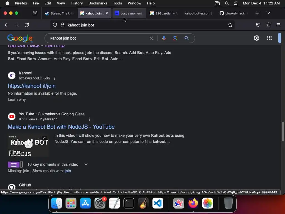Play the Kahoot Bot NodeJS video thumbnail

click(x=28, y=145)
